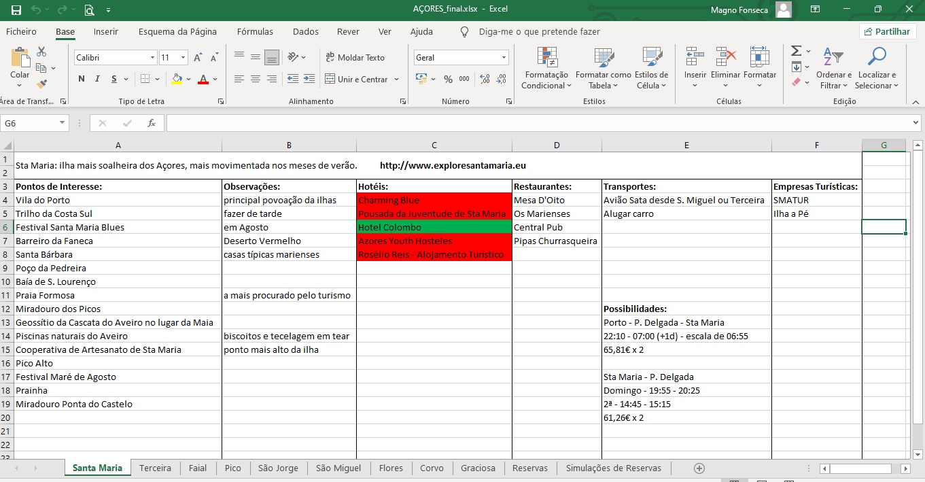Switch to the São Miguel sheet tab
The height and width of the screenshot is (482, 925).
tap(338, 468)
